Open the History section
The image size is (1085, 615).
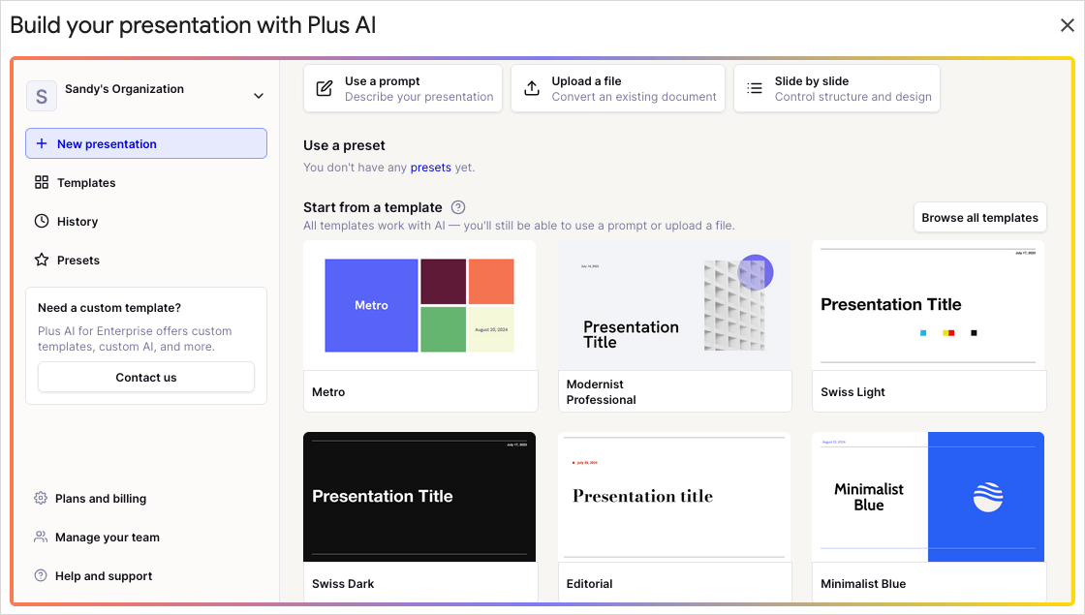coord(146,222)
